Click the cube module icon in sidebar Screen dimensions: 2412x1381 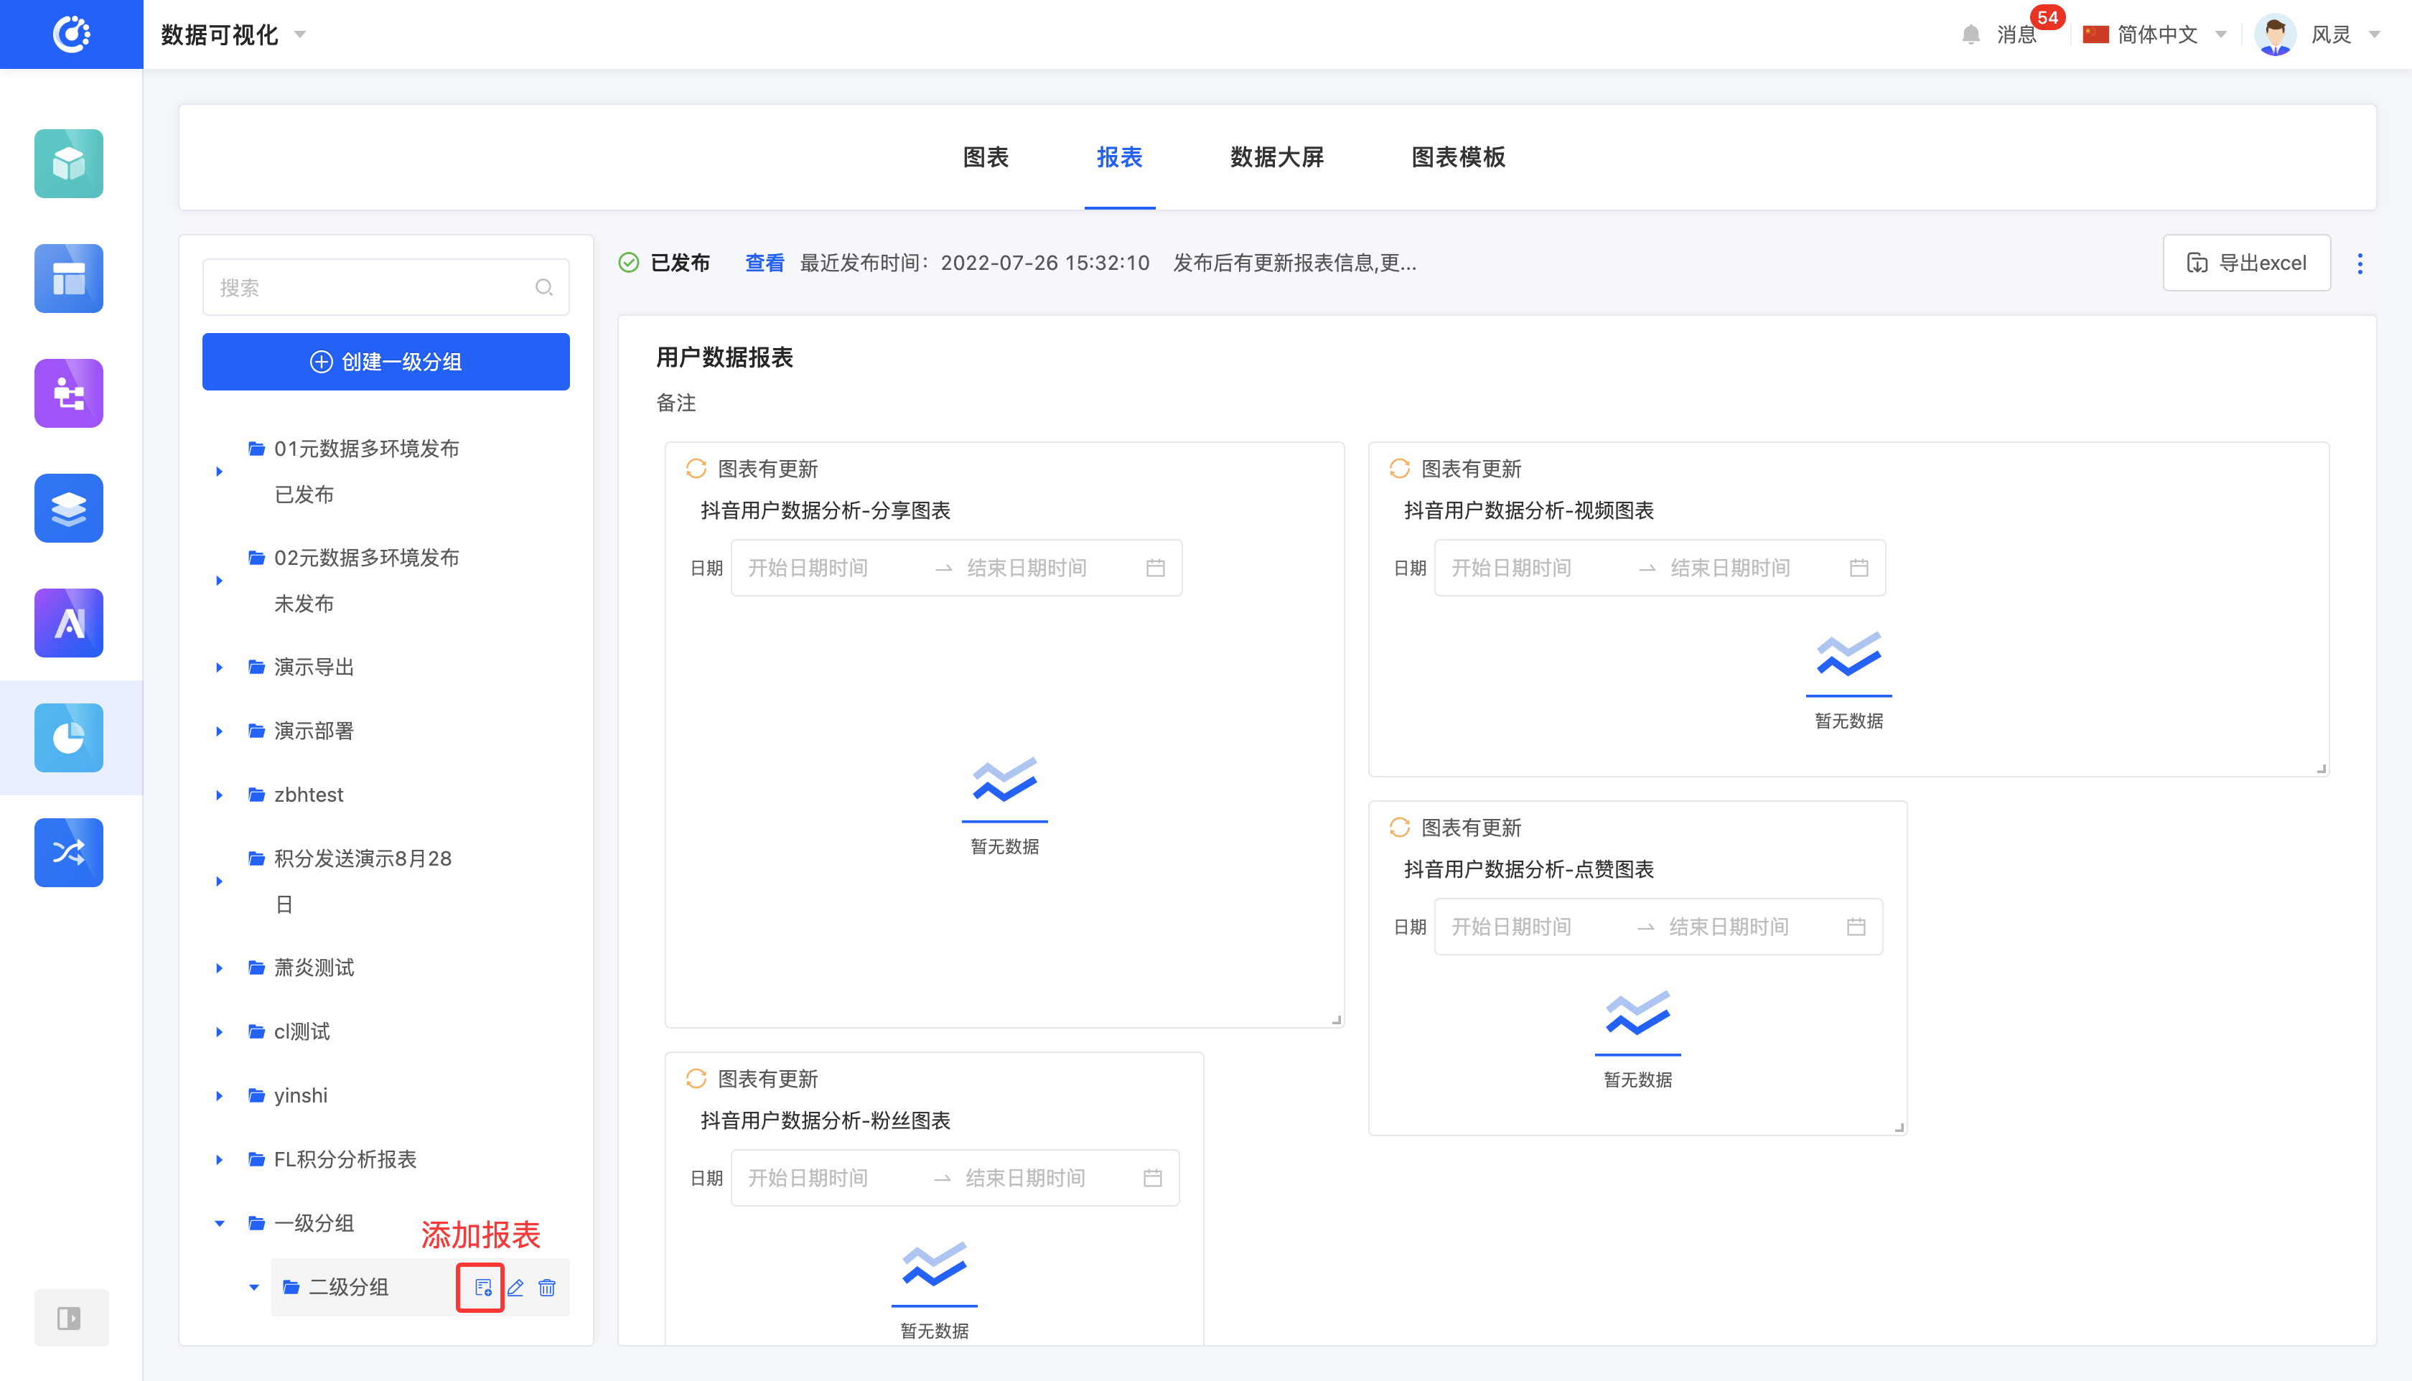tap(69, 163)
